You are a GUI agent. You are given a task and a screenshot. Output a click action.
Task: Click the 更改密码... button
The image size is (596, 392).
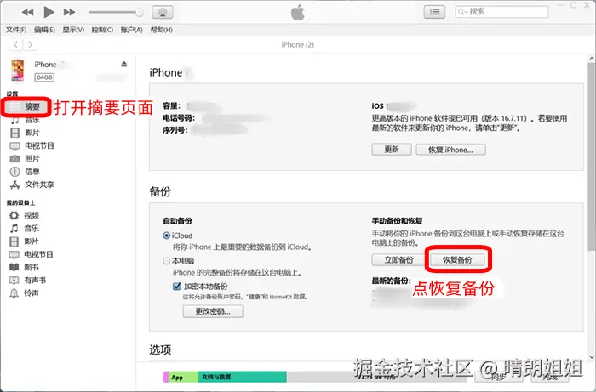coord(213,311)
